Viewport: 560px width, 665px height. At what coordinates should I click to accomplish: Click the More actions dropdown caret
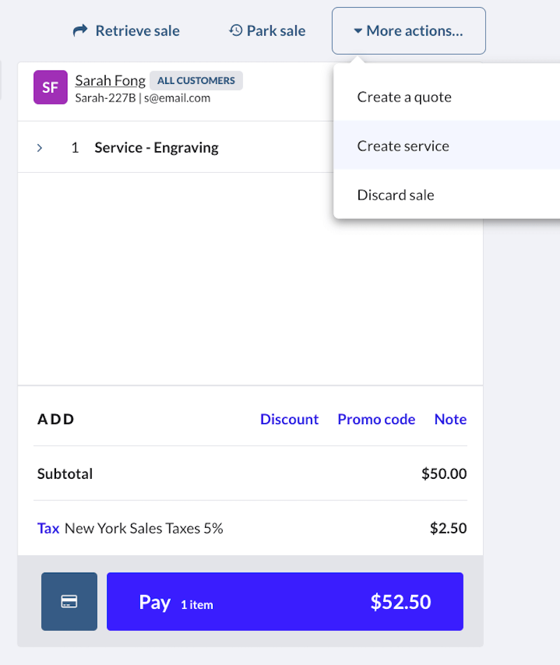coord(357,30)
